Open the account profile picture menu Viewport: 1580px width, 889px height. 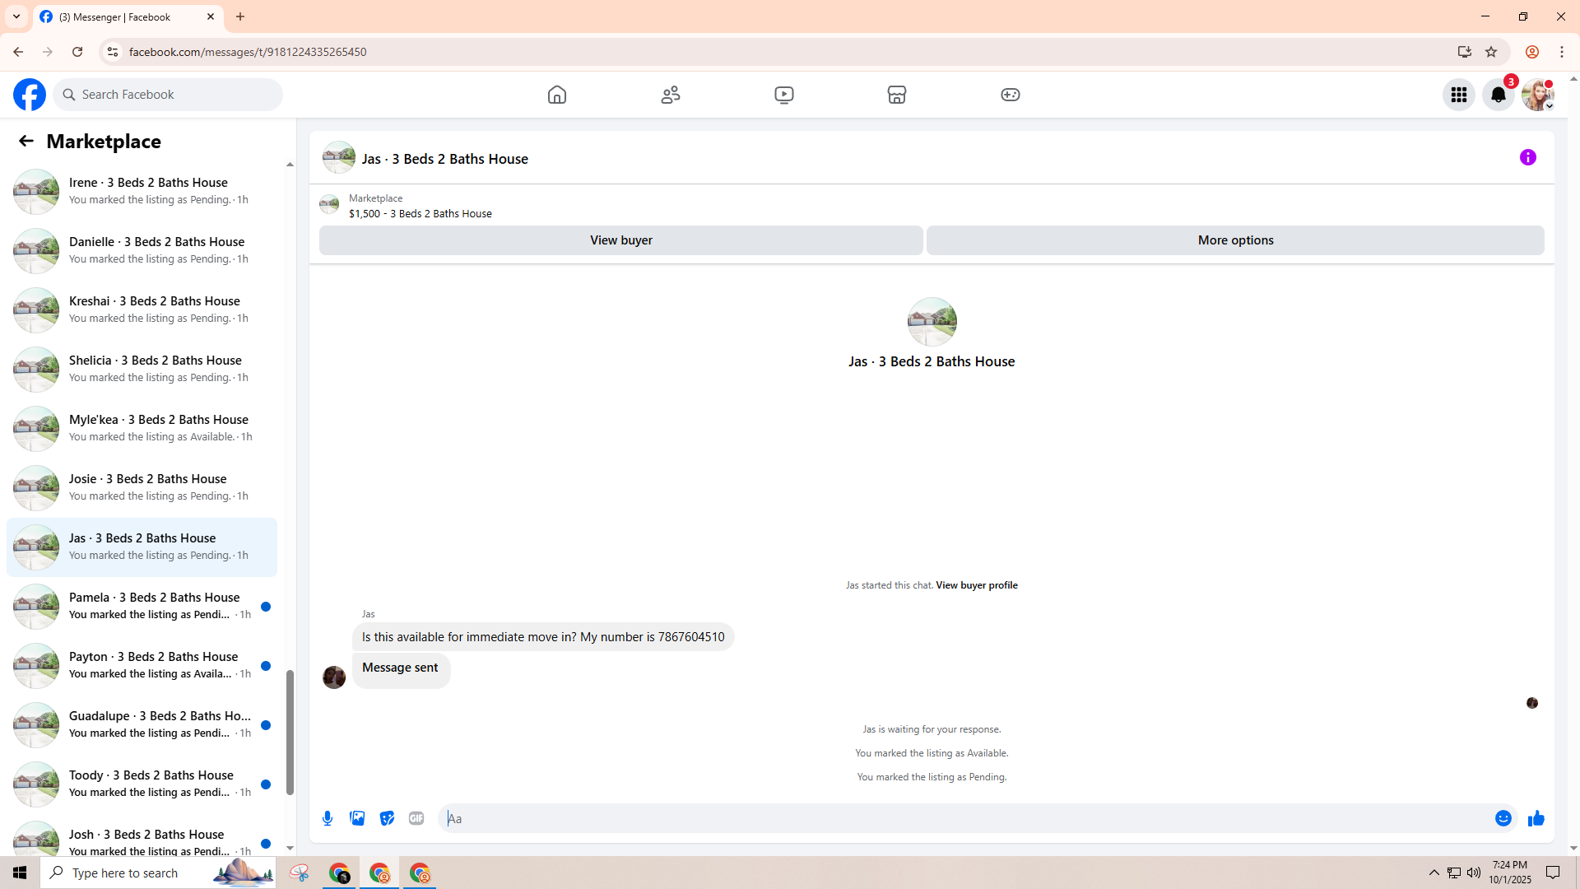pos(1538,95)
